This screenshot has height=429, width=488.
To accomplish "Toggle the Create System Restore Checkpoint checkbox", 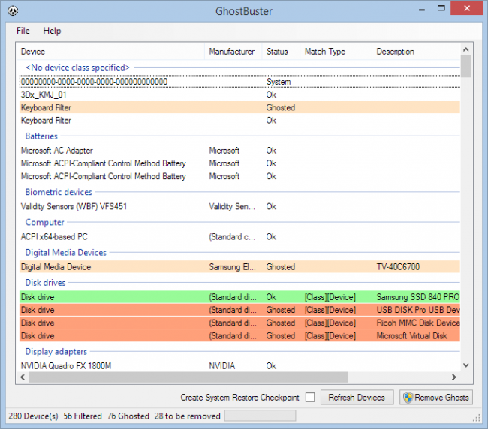I will coord(309,397).
